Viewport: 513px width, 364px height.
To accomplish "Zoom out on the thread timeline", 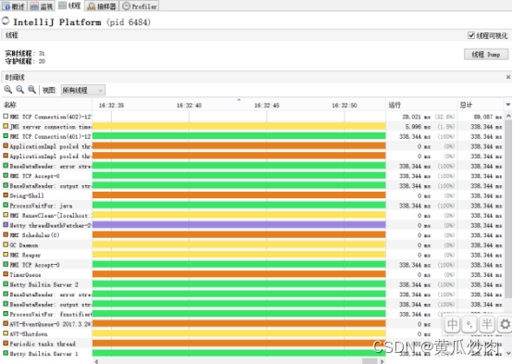I will coord(20,89).
